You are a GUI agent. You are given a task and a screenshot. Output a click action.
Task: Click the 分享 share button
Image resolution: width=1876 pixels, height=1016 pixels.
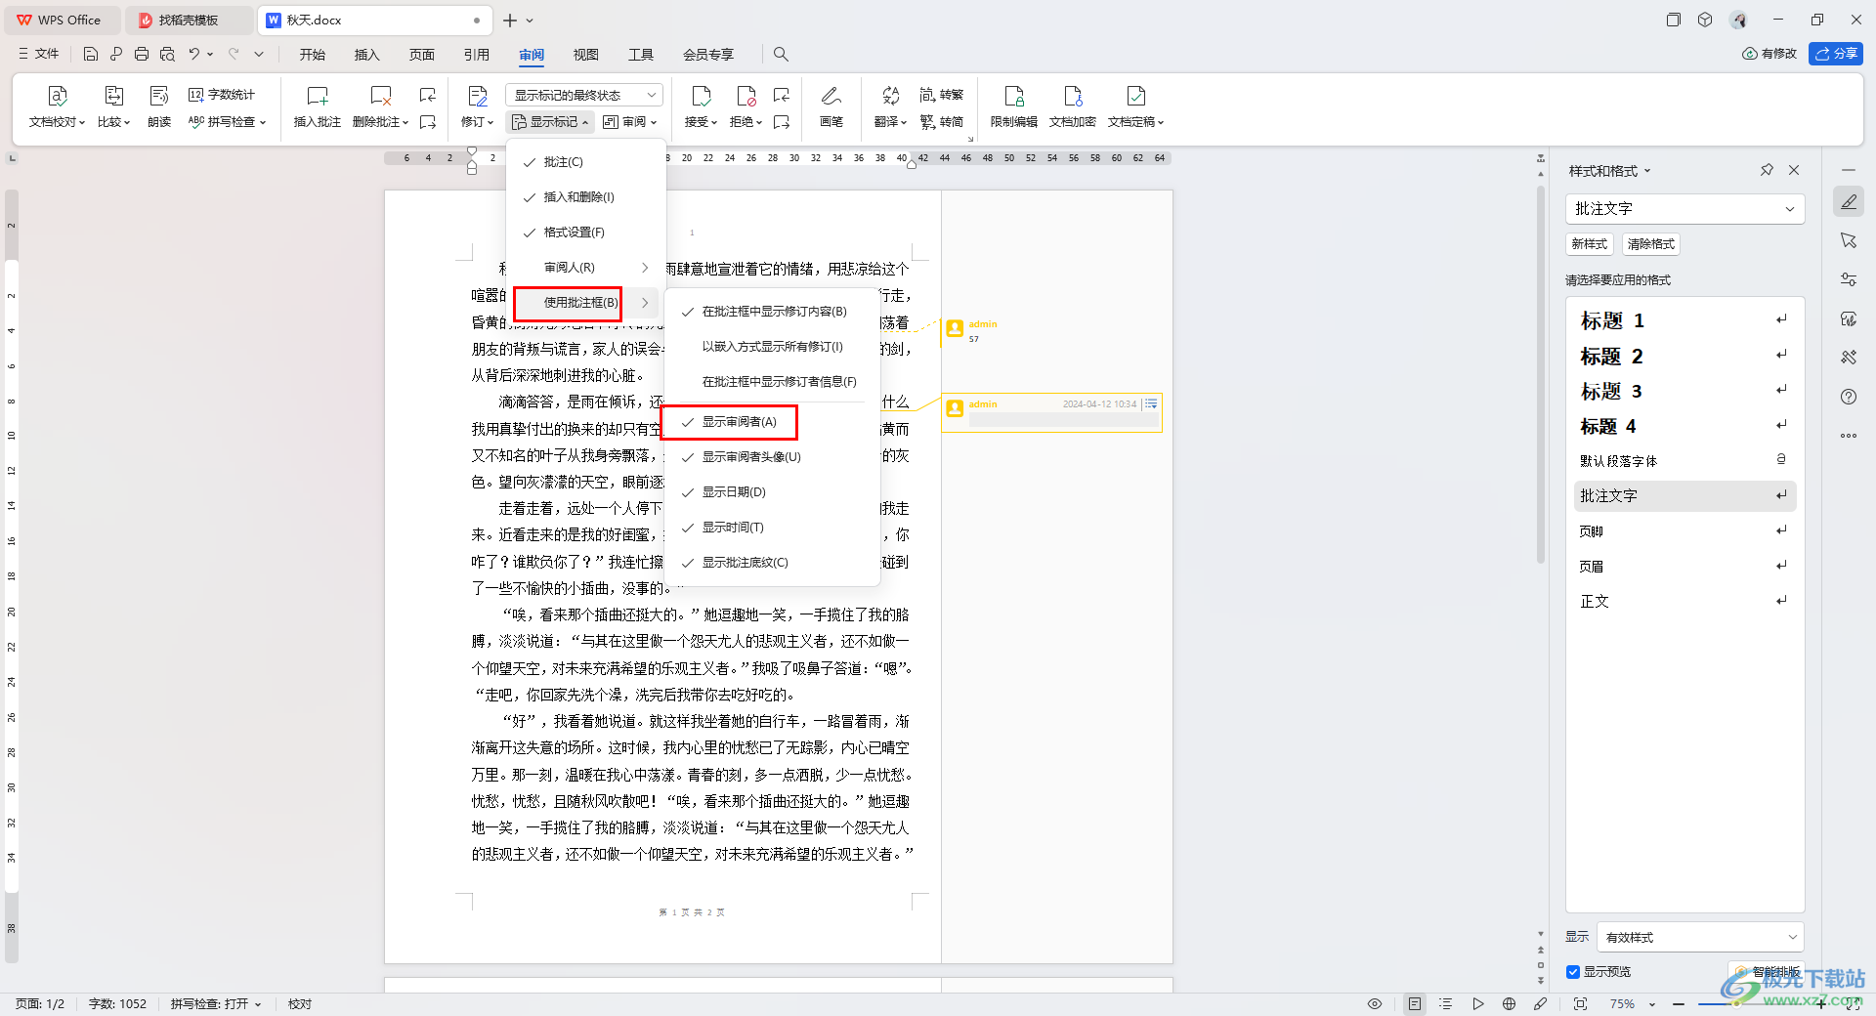[1836, 54]
